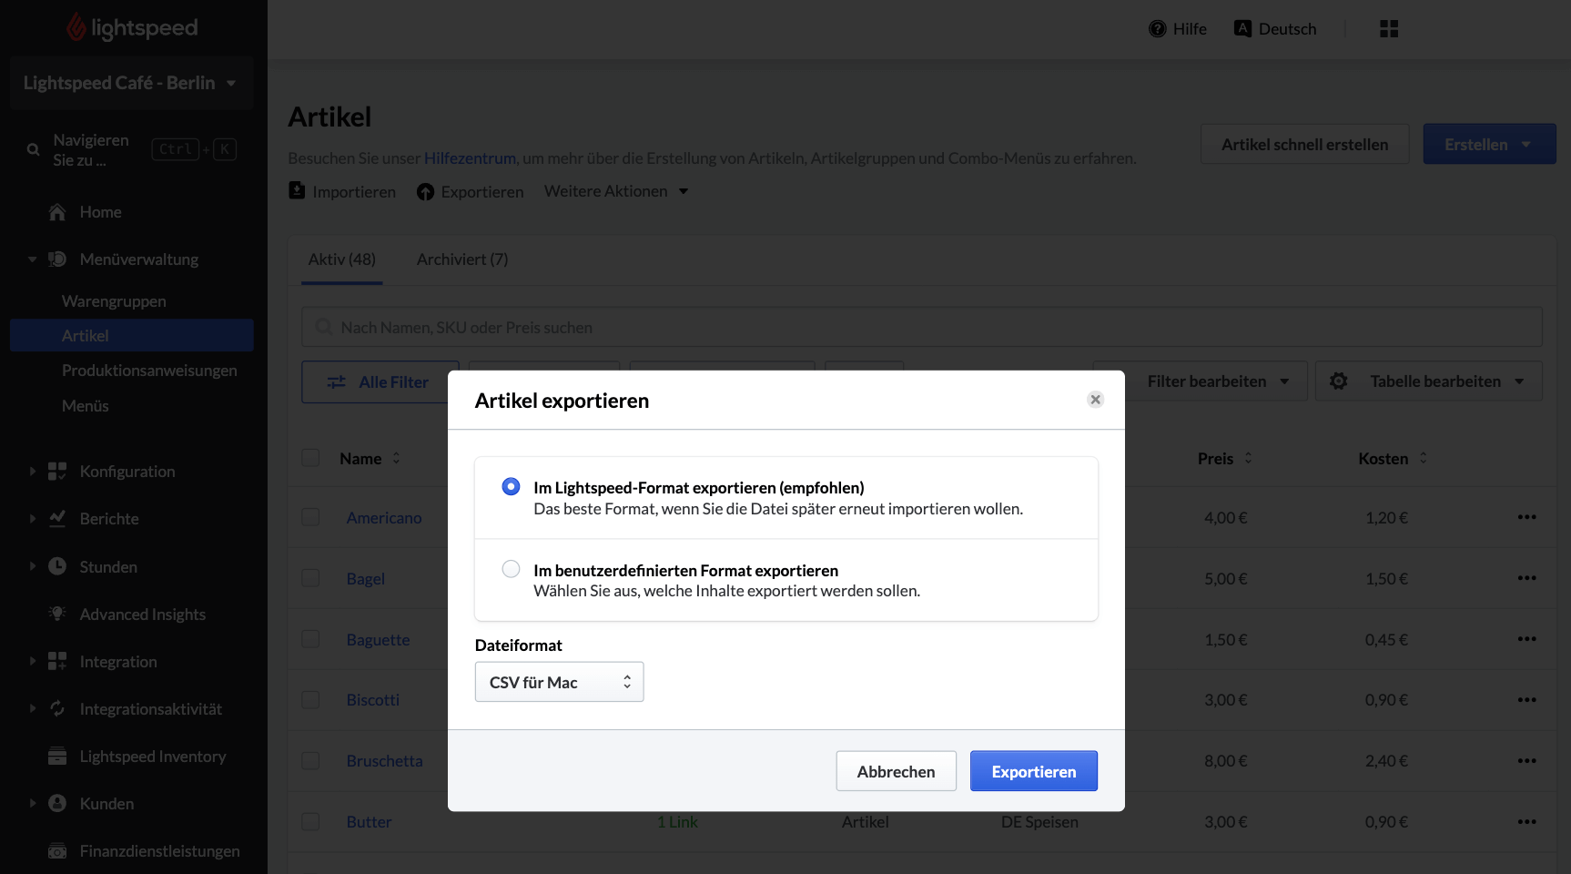Tick the checkbox for Bagel row
The height and width of the screenshot is (874, 1571).
tap(311, 578)
